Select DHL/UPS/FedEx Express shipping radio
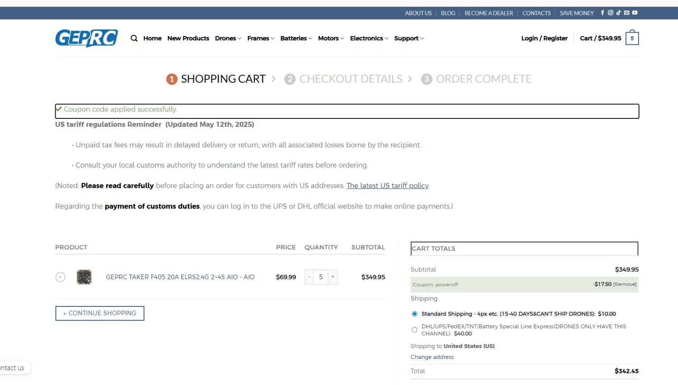The width and height of the screenshot is (678, 385). 414,330
